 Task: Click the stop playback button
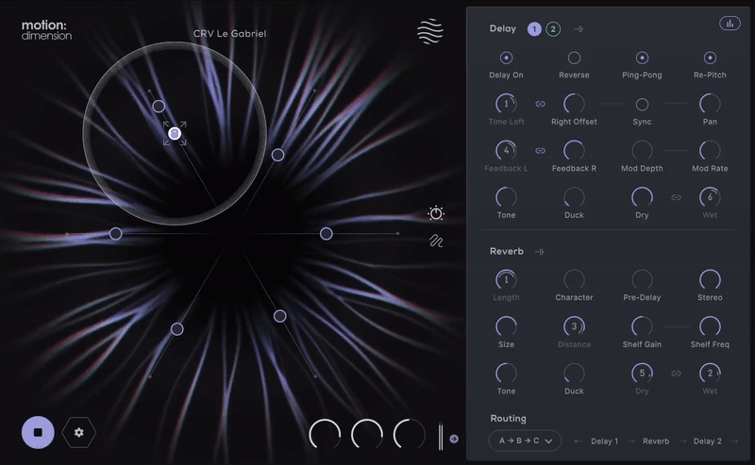click(38, 432)
